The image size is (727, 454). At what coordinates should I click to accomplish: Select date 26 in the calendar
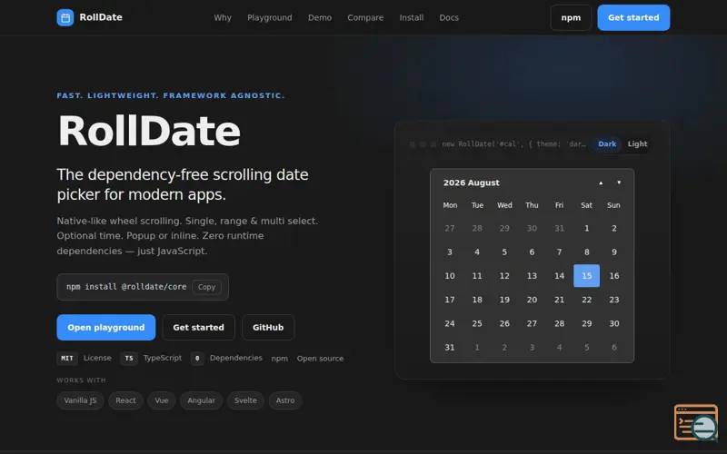(504, 323)
